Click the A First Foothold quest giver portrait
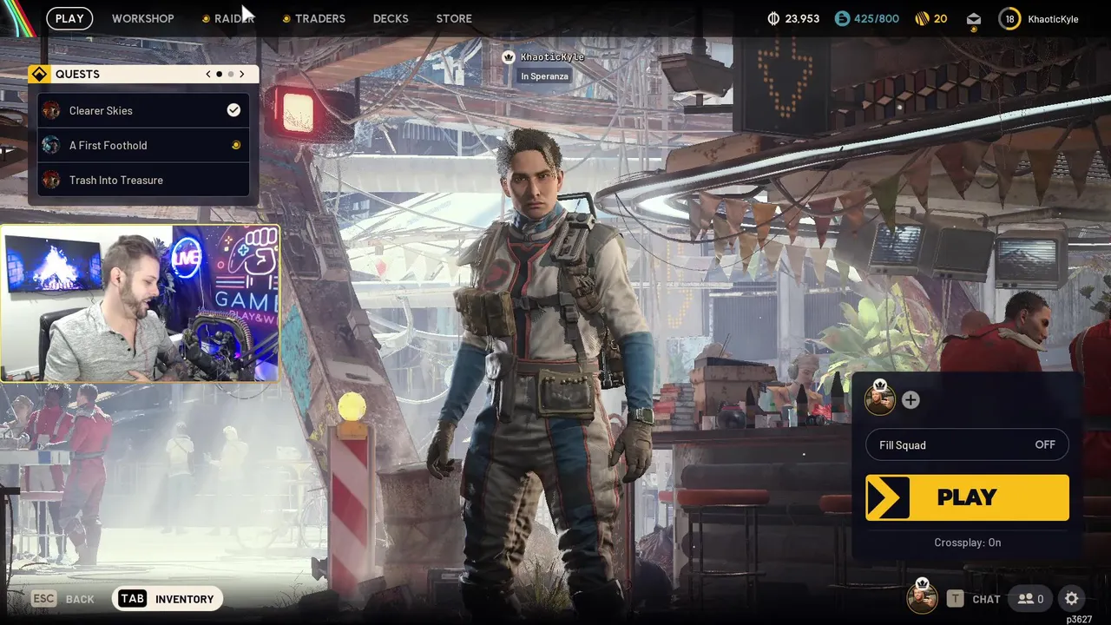Viewport: 1111px width, 625px height. click(51, 145)
